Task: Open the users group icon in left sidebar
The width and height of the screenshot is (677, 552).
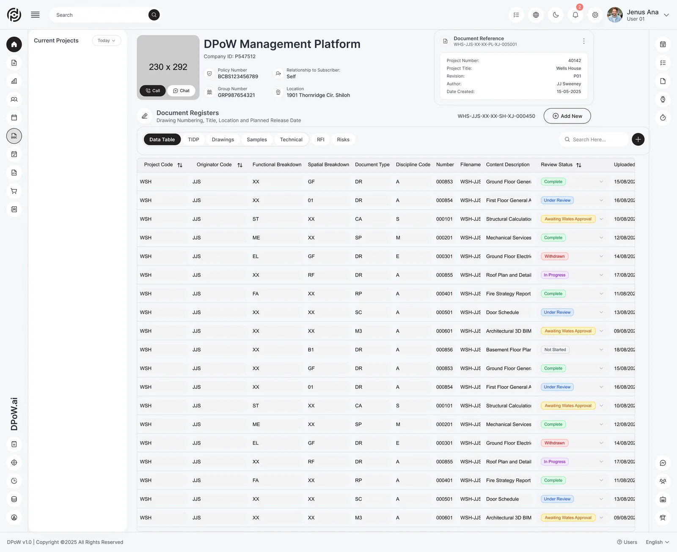Action: coord(14,99)
